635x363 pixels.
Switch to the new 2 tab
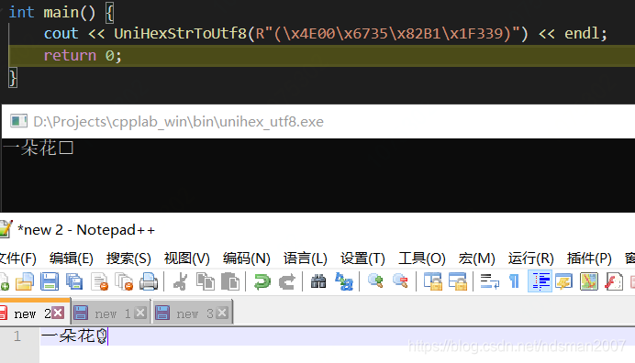point(31,313)
